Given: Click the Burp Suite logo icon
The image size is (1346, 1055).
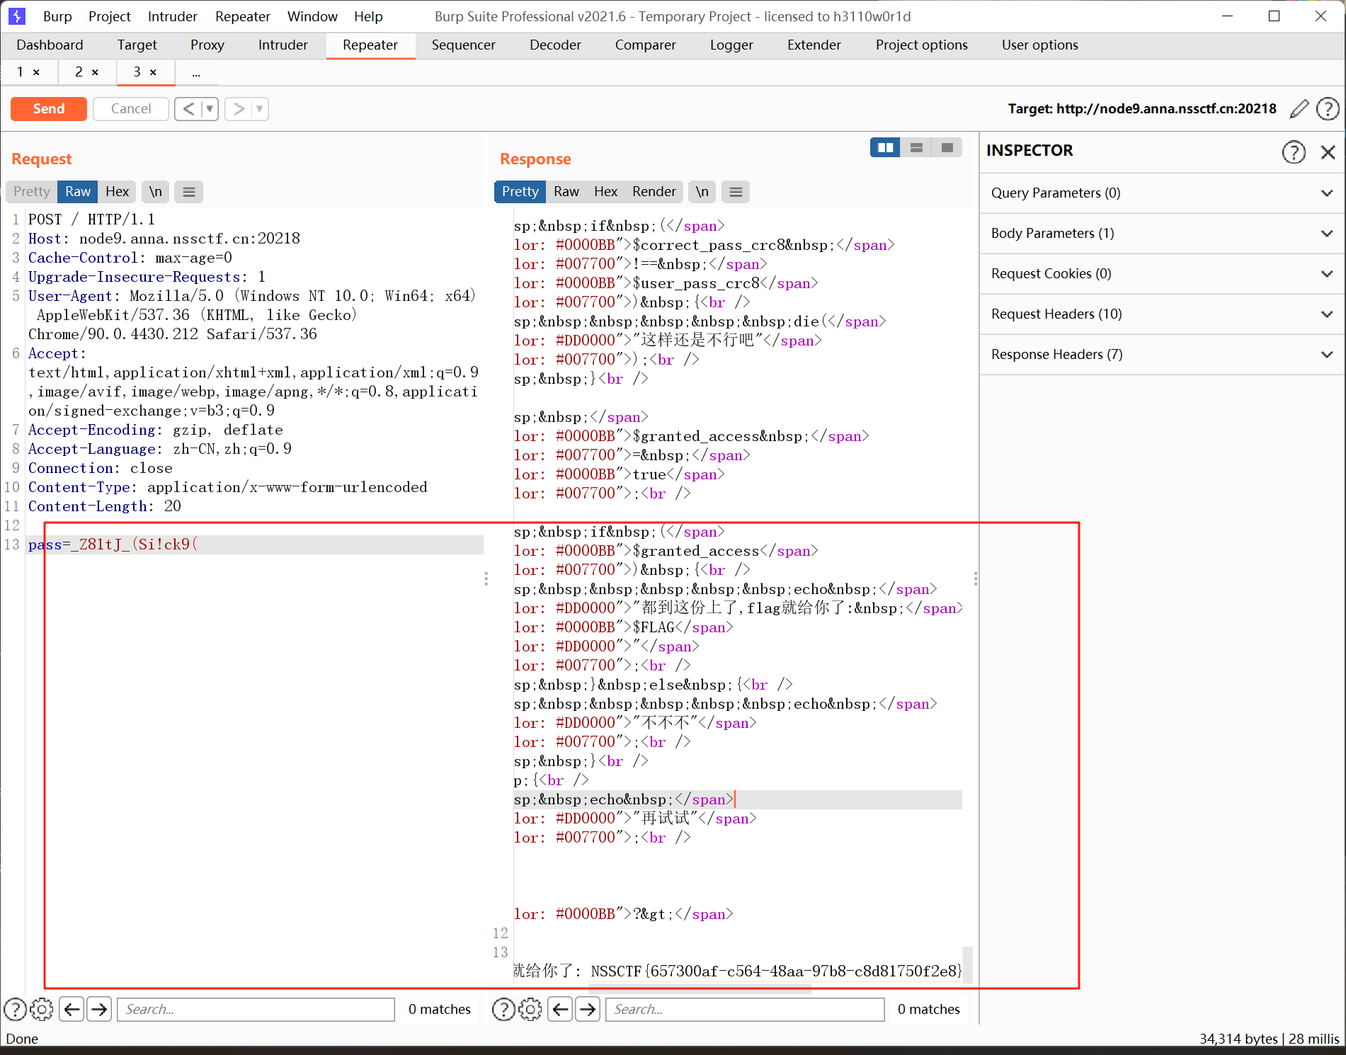Looking at the screenshot, I should click(x=17, y=16).
